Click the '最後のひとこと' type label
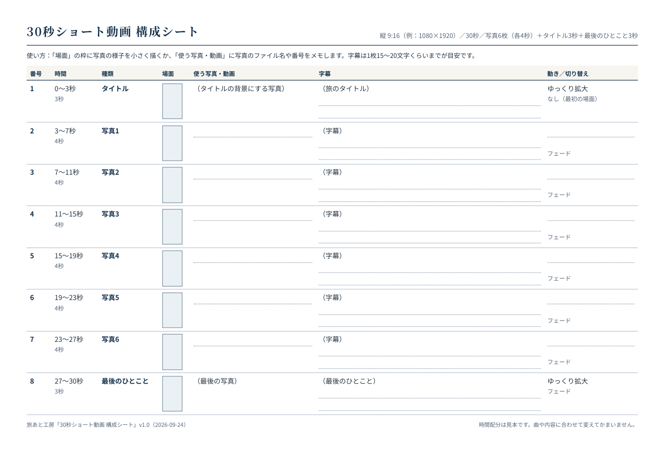The image size is (665, 470). 125,381
